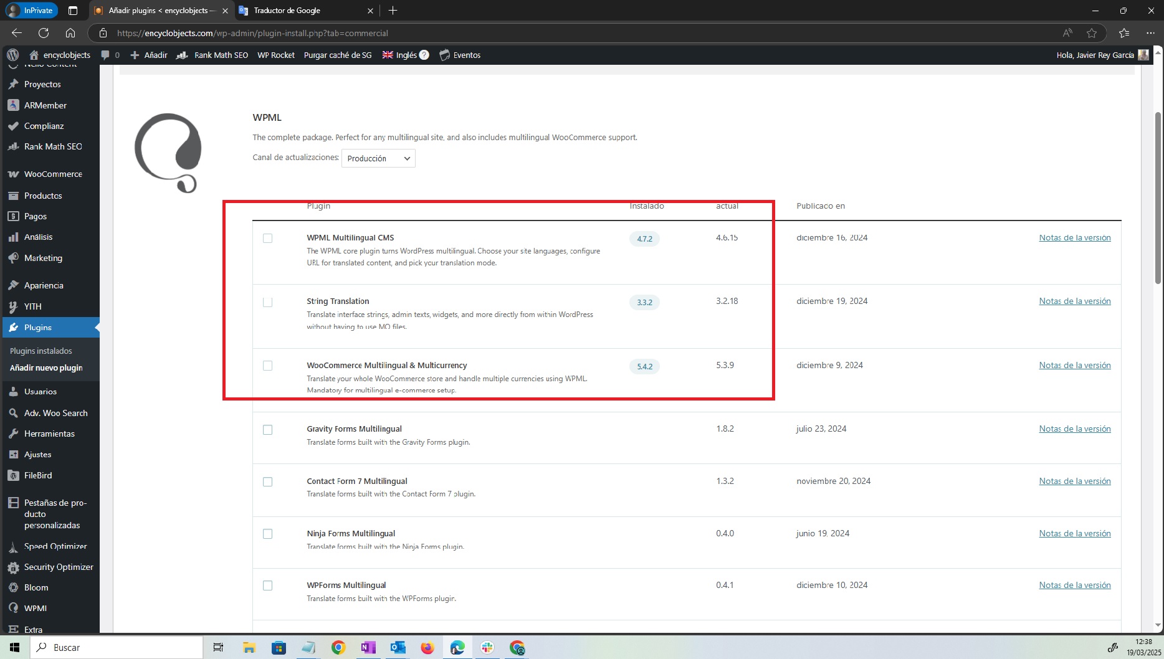
Task: Open Herramientas in sidebar
Action: tap(50, 434)
